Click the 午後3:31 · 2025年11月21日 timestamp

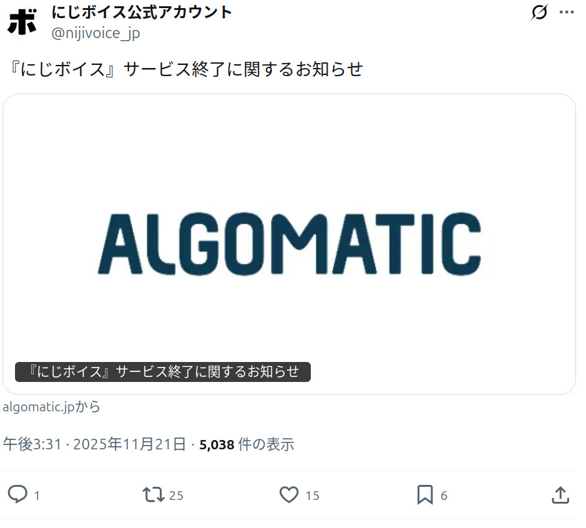(94, 444)
